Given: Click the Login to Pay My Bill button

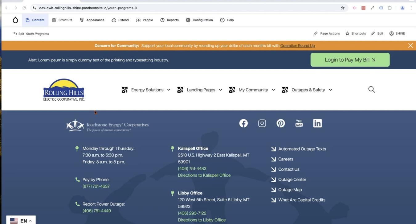Looking at the screenshot, I should [350, 60].
